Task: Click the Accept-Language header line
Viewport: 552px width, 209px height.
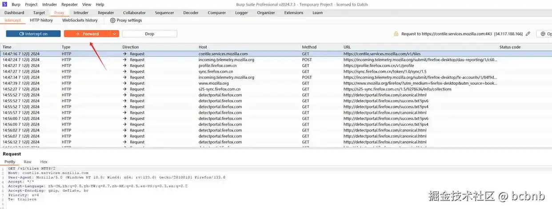Action: tap(98, 186)
